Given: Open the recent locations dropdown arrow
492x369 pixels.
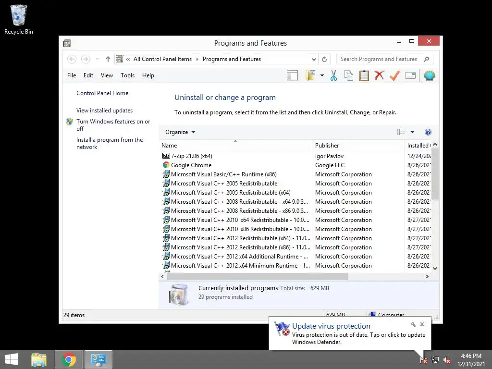Looking at the screenshot, I should tap(97, 59).
